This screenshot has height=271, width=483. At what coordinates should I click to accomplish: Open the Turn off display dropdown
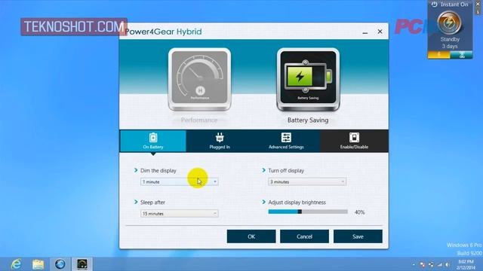point(307,182)
